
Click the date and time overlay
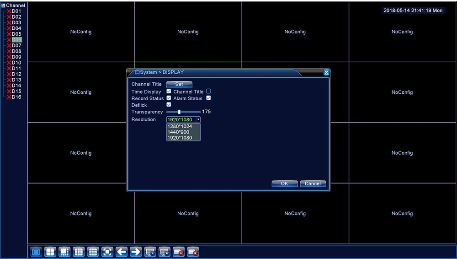coord(413,11)
